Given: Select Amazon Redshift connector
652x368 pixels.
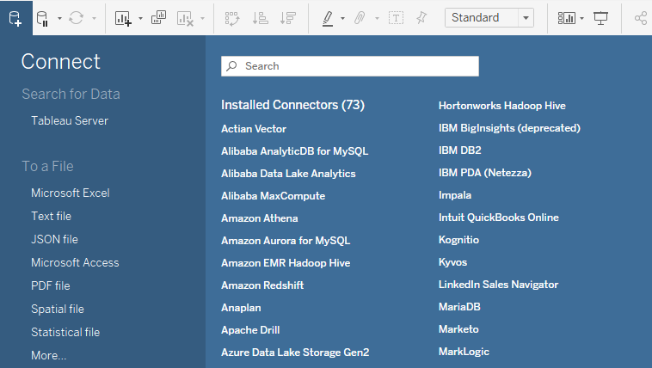Looking at the screenshot, I should click(x=262, y=285).
